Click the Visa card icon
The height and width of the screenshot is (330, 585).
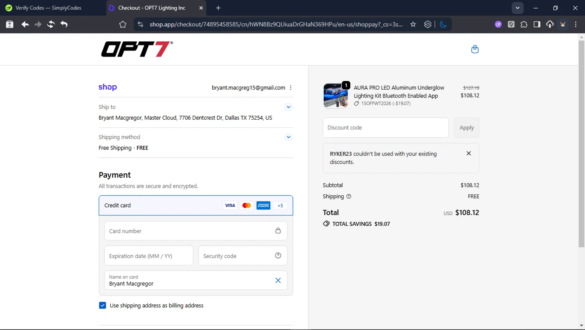(x=230, y=205)
